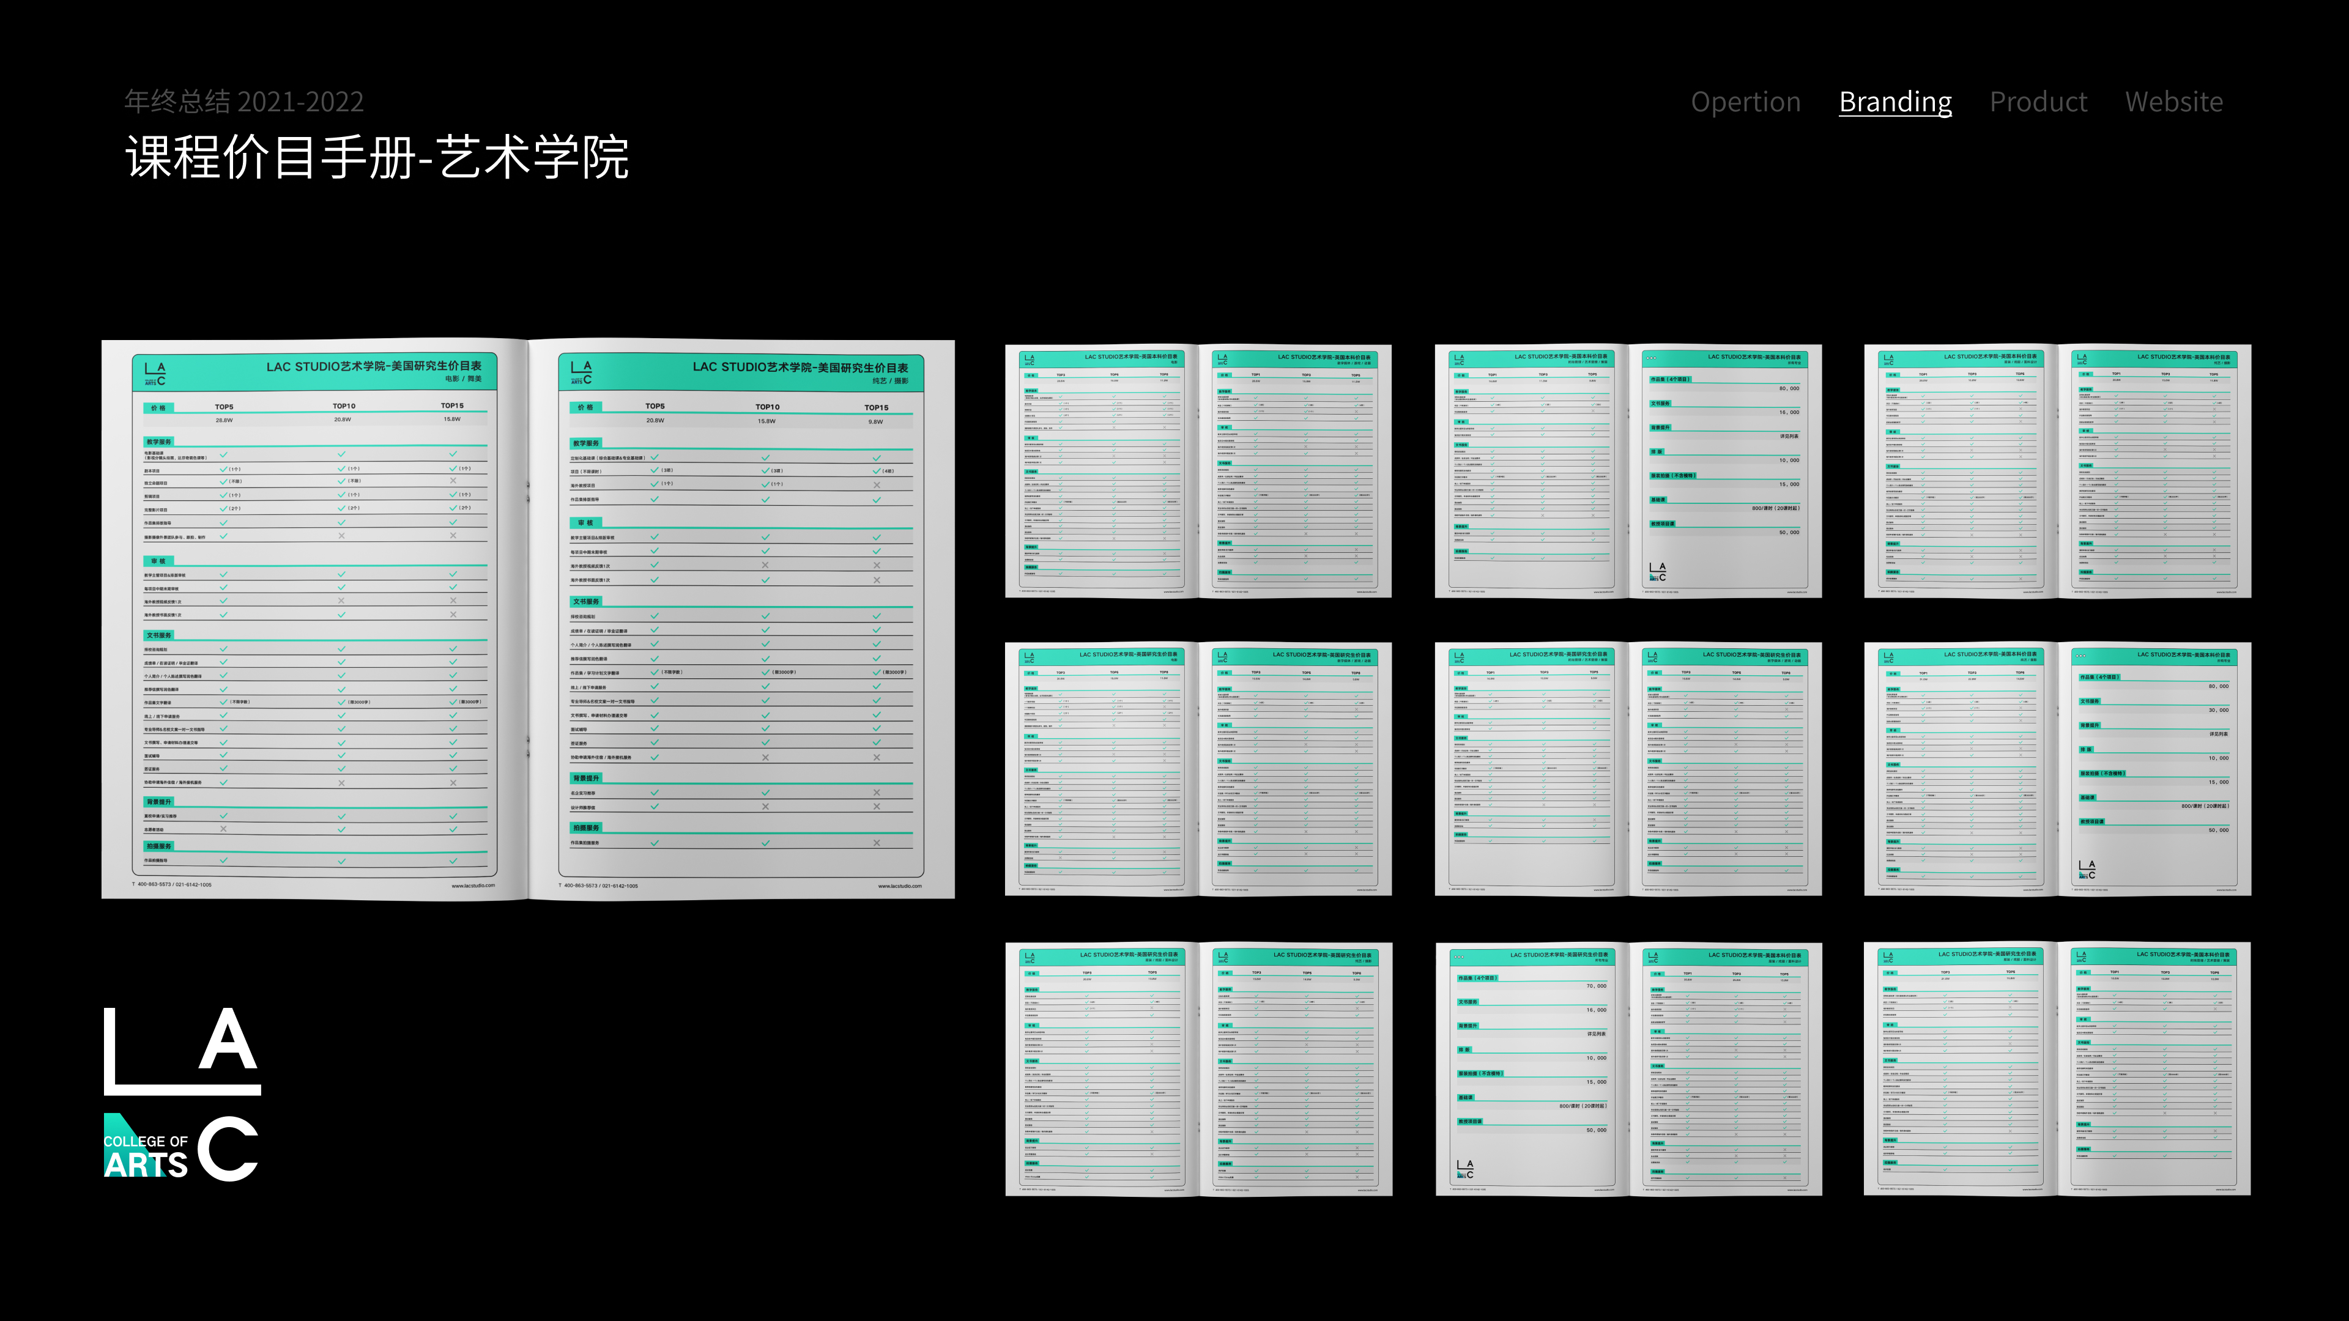Image resolution: width=2349 pixels, height=1321 pixels.
Task: Select the underlined Branding tab
Action: (x=1895, y=102)
